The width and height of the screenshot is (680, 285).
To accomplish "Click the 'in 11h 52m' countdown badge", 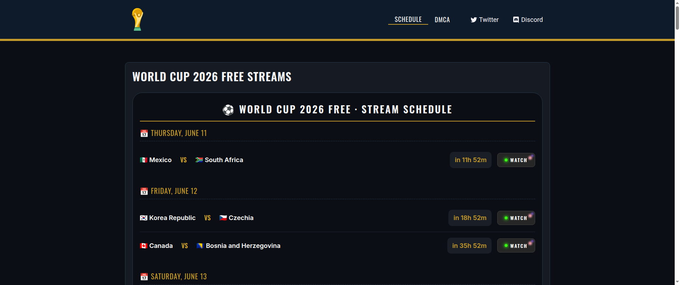I will click(470, 160).
